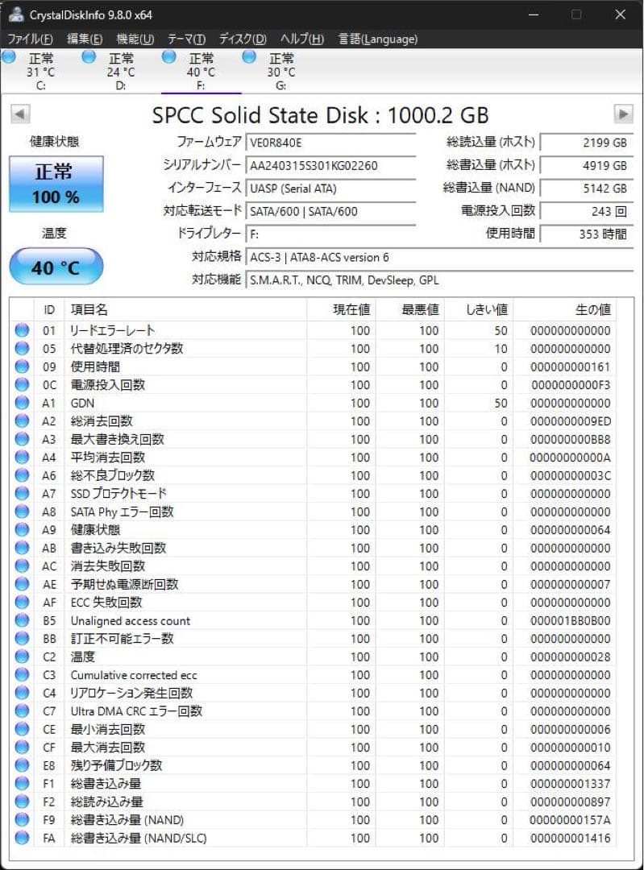Viewport: 644px width, 870px height.
Task: Click the 40 °C temperature button
Action: tap(56, 267)
